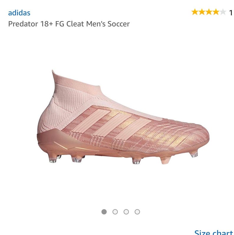Switch to the second product image dot
234x235 pixels.
click(115, 212)
